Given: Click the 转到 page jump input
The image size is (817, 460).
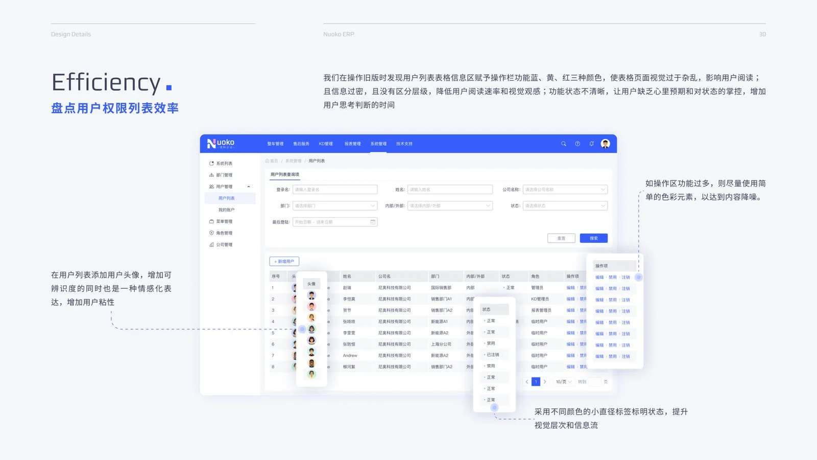Looking at the screenshot, I should pyautogui.click(x=595, y=382).
